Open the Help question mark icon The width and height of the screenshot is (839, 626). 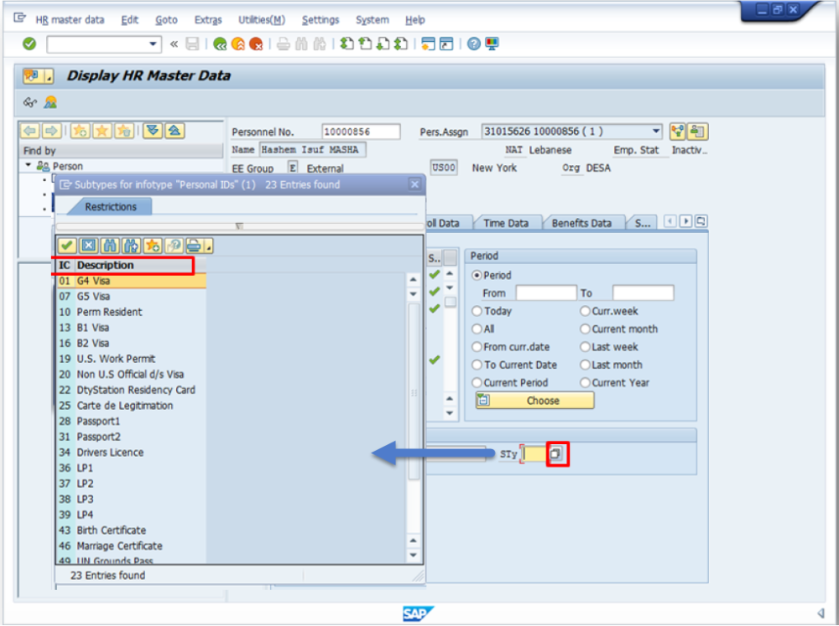point(473,44)
